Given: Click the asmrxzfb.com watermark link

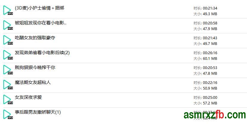Looking at the screenshot, I should point(215,115).
